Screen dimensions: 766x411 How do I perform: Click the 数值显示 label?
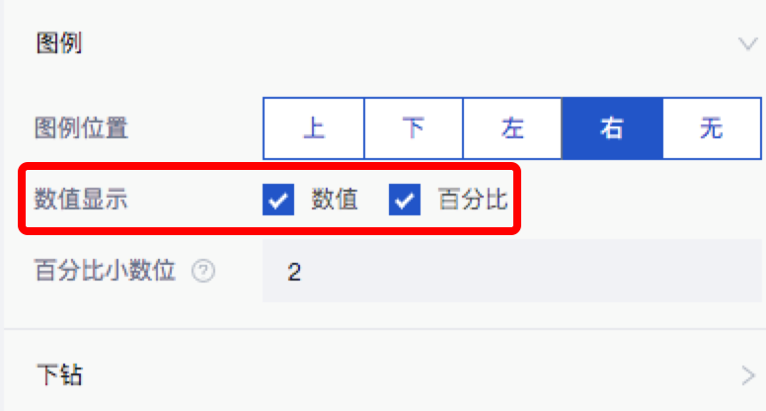(x=81, y=199)
